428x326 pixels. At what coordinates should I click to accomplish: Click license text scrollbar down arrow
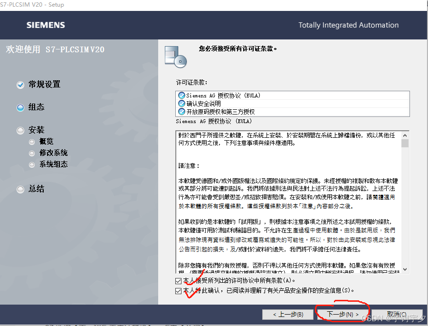(x=405, y=269)
